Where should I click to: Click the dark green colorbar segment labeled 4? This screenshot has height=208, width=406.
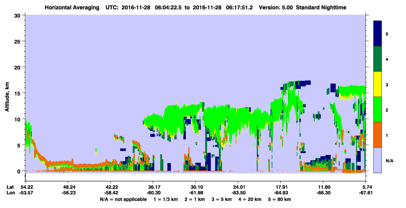pyautogui.click(x=378, y=59)
